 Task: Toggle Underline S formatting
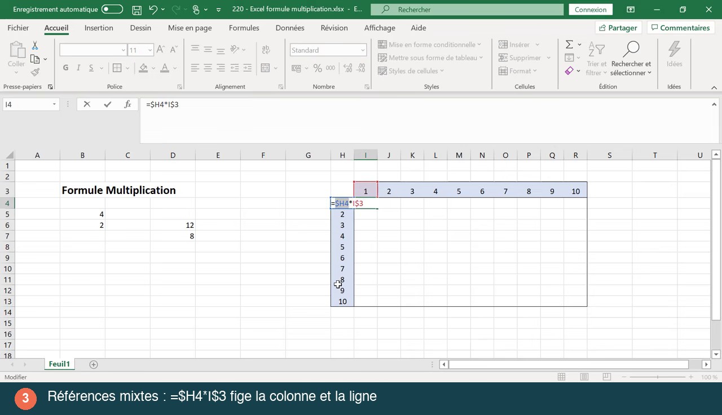[x=91, y=68]
